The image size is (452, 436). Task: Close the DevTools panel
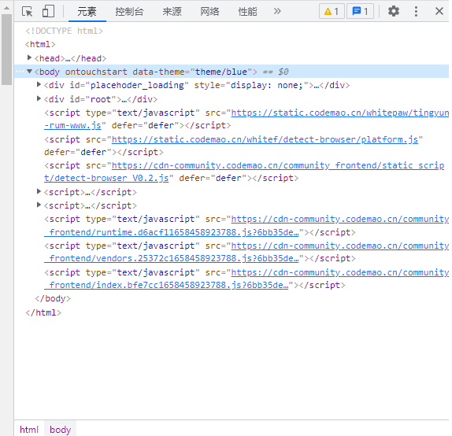439,12
